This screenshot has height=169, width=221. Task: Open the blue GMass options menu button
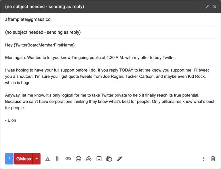point(9,159)
